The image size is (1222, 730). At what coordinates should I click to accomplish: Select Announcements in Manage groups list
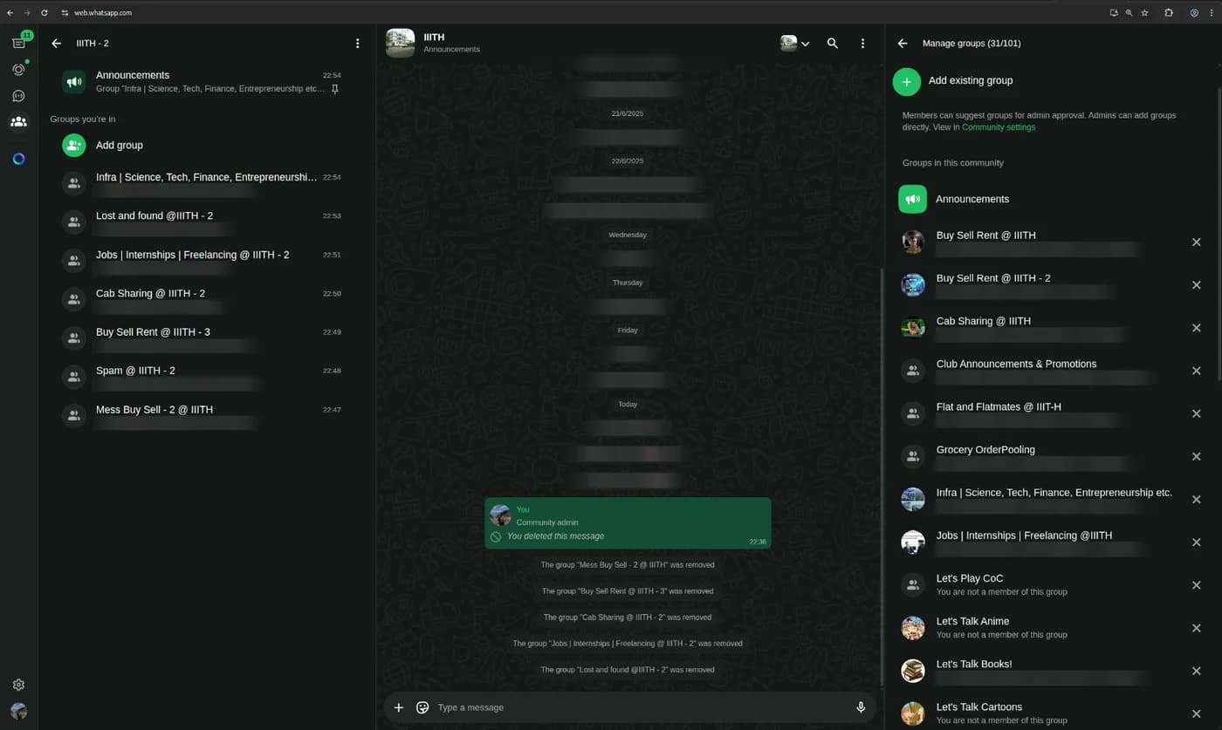(1054, 199)
